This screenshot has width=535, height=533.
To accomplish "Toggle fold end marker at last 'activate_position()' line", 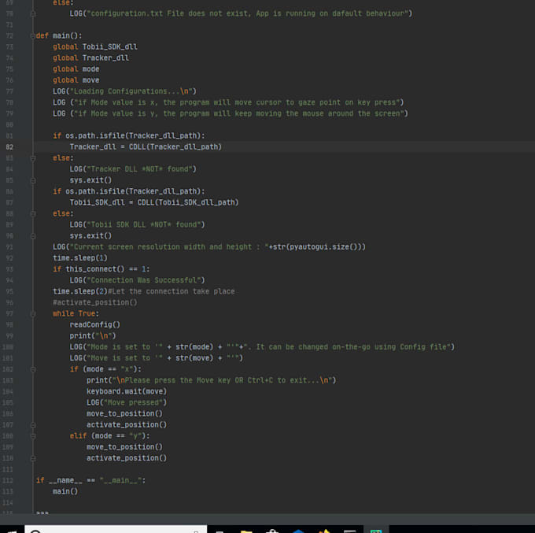I will (33, 458).
